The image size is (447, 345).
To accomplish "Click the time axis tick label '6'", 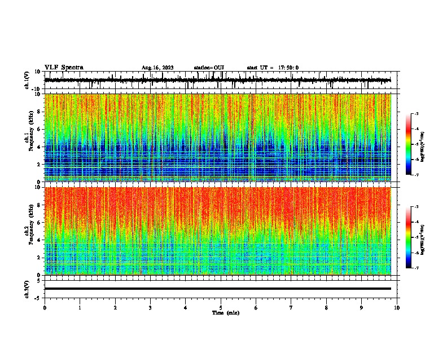I will 256,308.
